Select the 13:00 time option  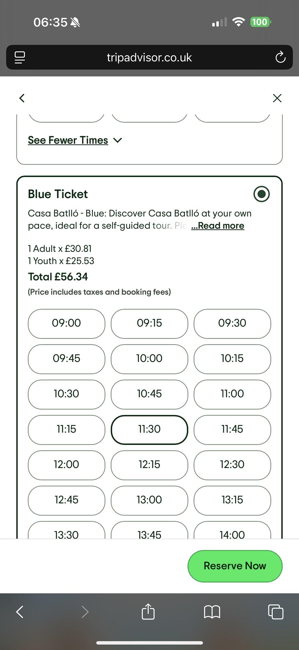149,500
